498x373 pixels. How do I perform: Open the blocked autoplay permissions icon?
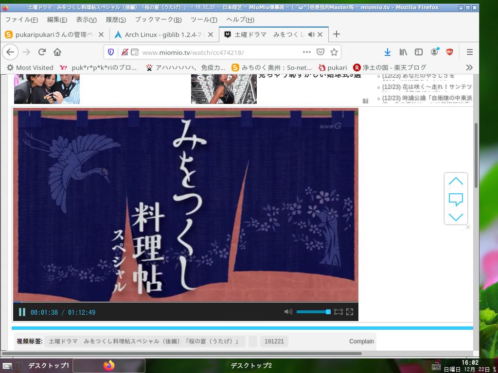point(135,52)
